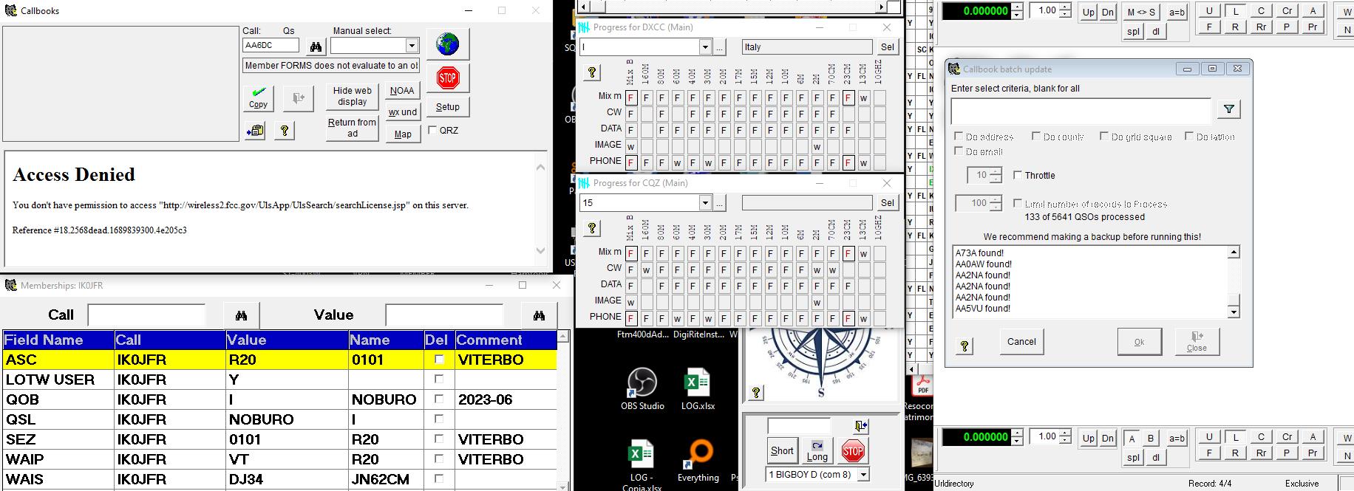Enable the Throttle checkbox

[x=1018, y=175]
